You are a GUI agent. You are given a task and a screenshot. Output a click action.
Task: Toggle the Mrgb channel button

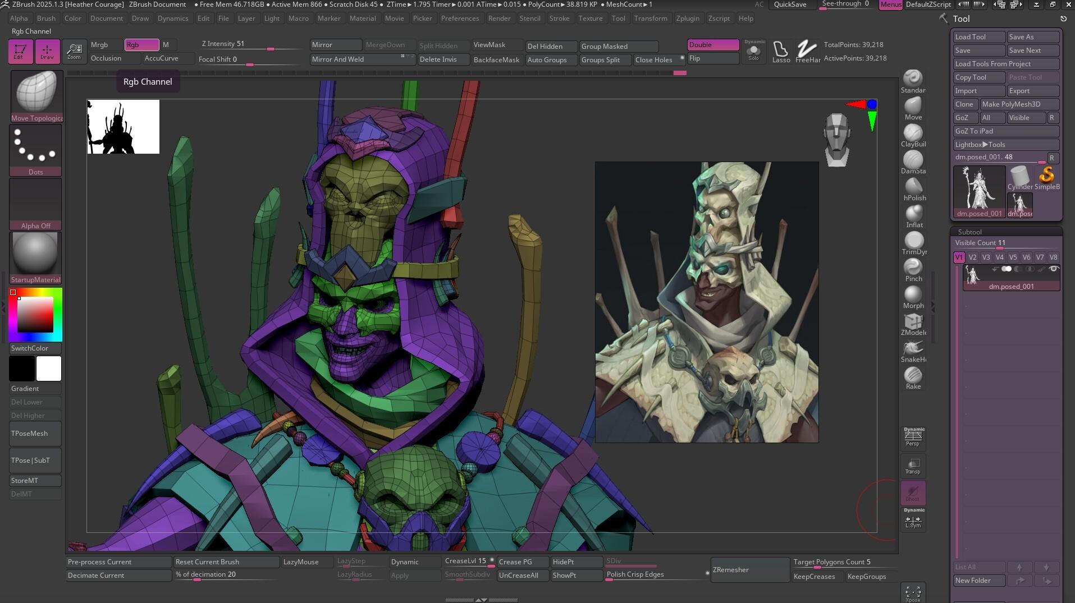106,45
